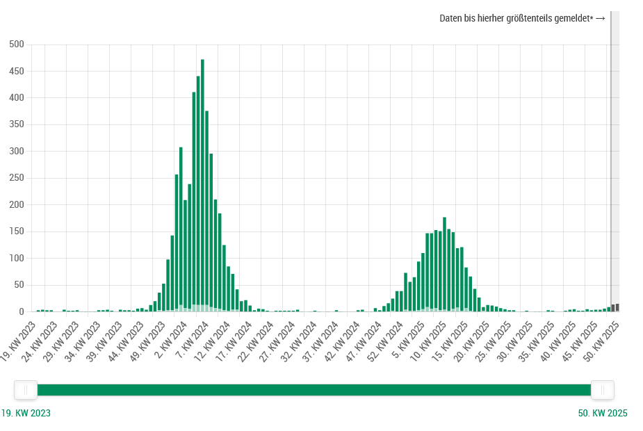Click the y-axis value 0
643x431 pixels.
tap(22, 311)
